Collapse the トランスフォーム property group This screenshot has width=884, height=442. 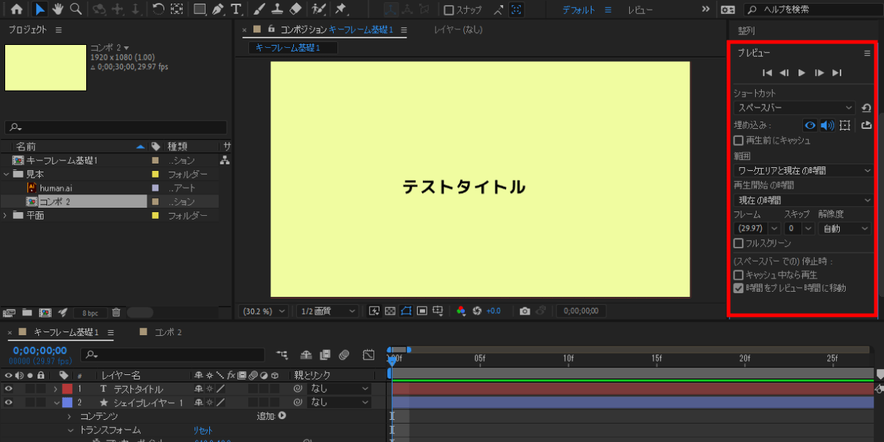(x=71, y=430)
